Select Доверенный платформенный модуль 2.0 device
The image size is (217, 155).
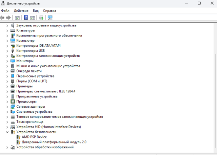(x=54, y=142)
